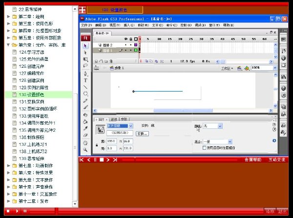Viewport: 293px width, 218px height.
Task: Click the 互动交流 link
Action: 277,159
